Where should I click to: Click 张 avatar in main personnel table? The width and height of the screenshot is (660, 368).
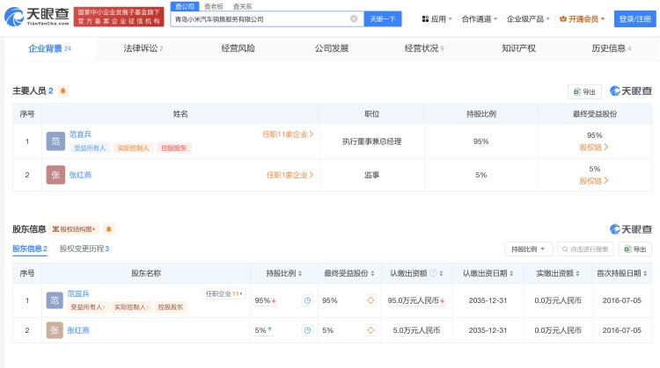(55, 175)
